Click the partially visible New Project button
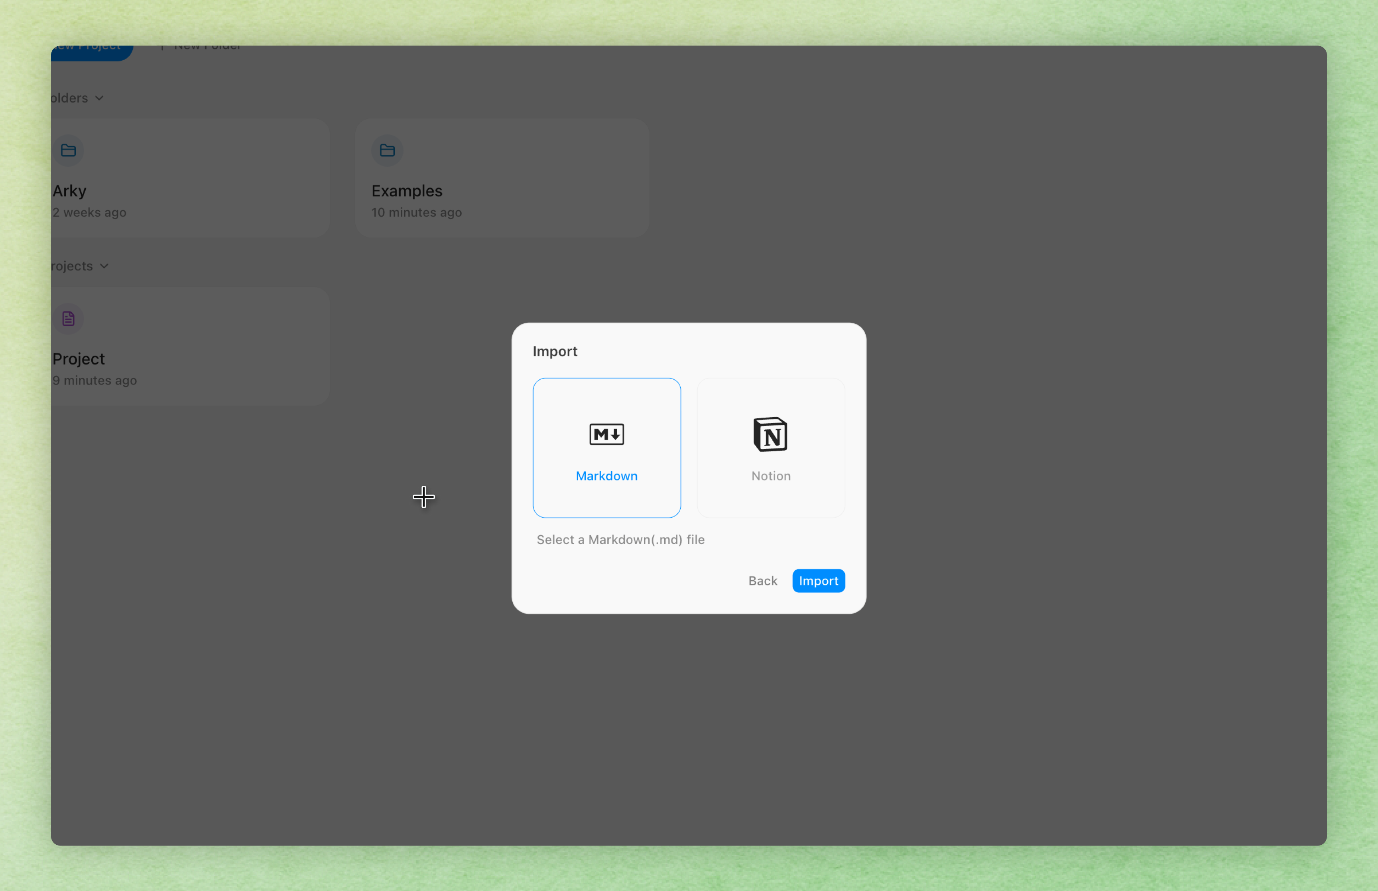Screen dimensions: 1378x891 (x=91, y=51)
